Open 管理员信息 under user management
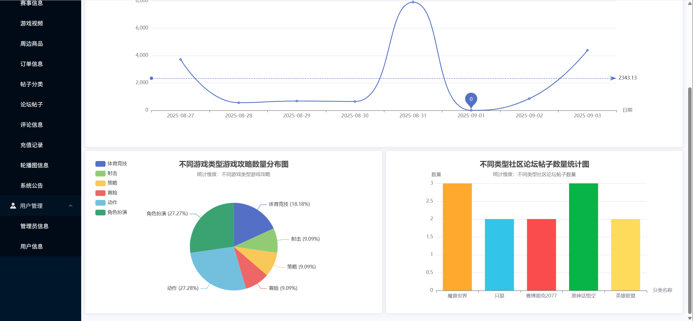The image size is (693, 321). coord(34,226)
